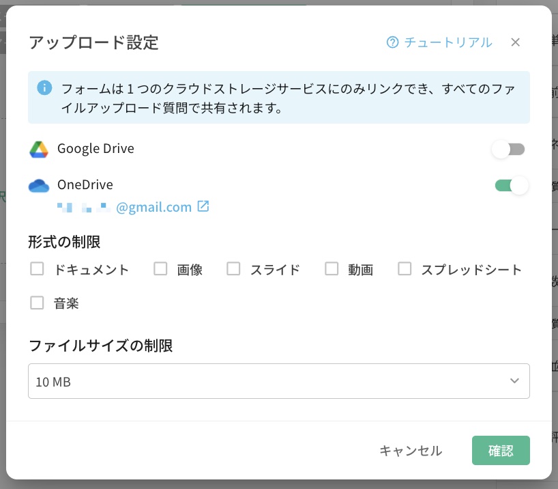Screen dimensions: 558x489
Task: Open the linked @gmail.com OneDrive account
Action: 133,207
